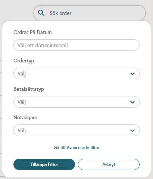This screenshot has height=179, width=153.
Task: Click the Ordertyp chevron arrow
Action: coord(132,74)
